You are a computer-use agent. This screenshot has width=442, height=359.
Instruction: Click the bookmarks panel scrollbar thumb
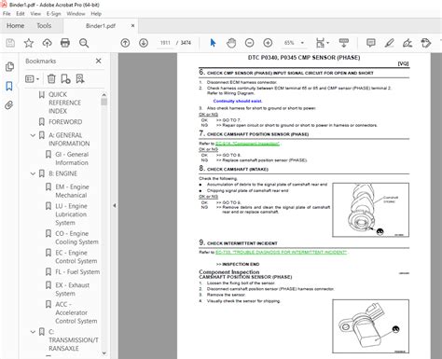pos(104,102)
